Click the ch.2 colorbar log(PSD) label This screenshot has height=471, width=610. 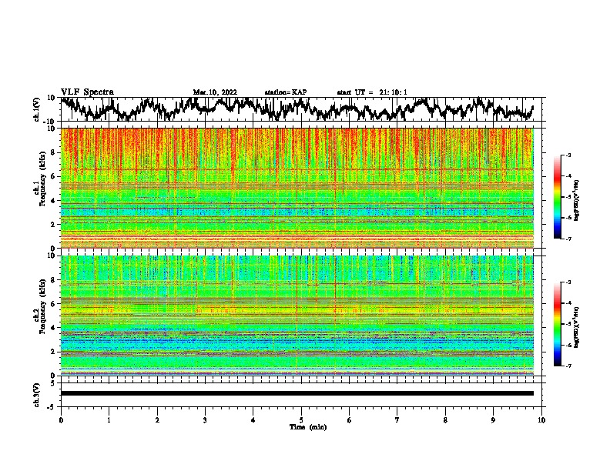(x=576, y=326)
